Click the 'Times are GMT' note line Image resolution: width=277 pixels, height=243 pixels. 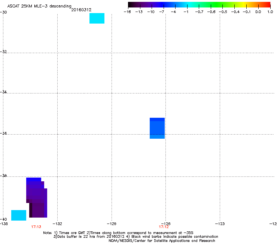coord(118,233)
